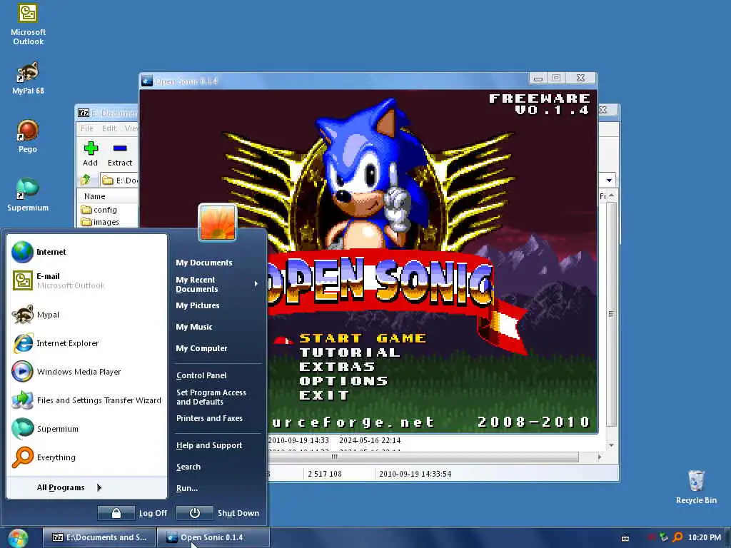
Task: Open Set Program Access and Defaults
Action: (x=211, y=397)
